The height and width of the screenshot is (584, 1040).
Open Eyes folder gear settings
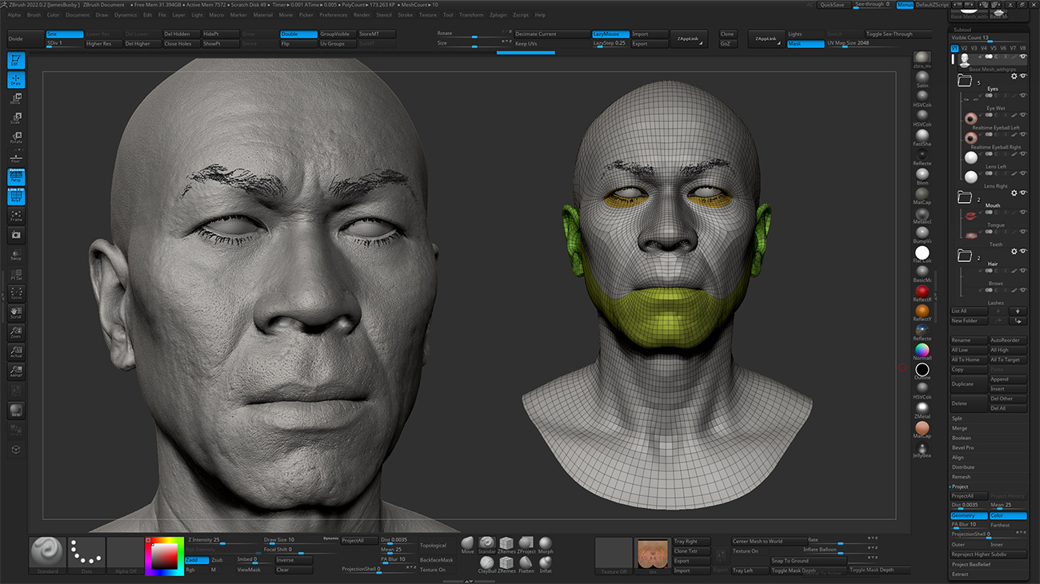coord(1014,76)
